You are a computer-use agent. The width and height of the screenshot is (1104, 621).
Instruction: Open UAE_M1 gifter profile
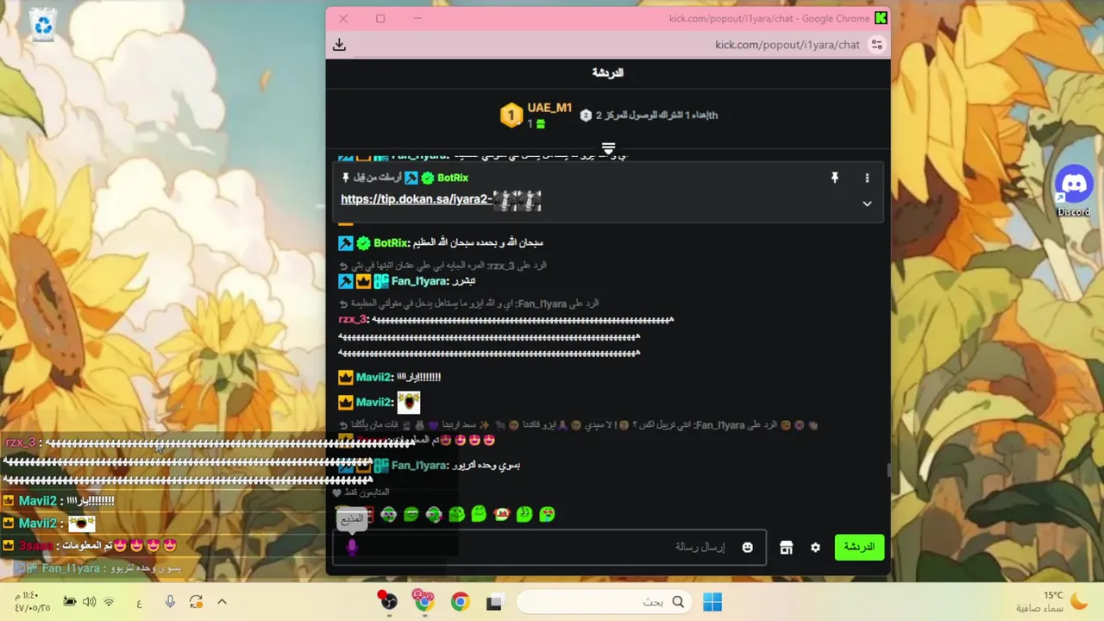click(549, 108)
